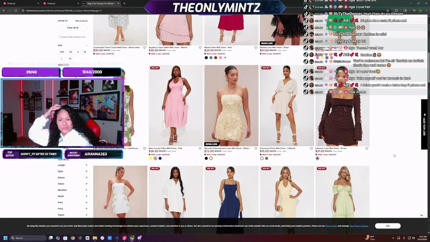The image size is (430, 242).
Task: Click Clear all (1) filters button
Action: (73, 28)
